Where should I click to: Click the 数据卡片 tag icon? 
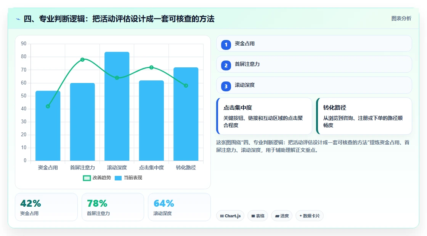point(301,216)
